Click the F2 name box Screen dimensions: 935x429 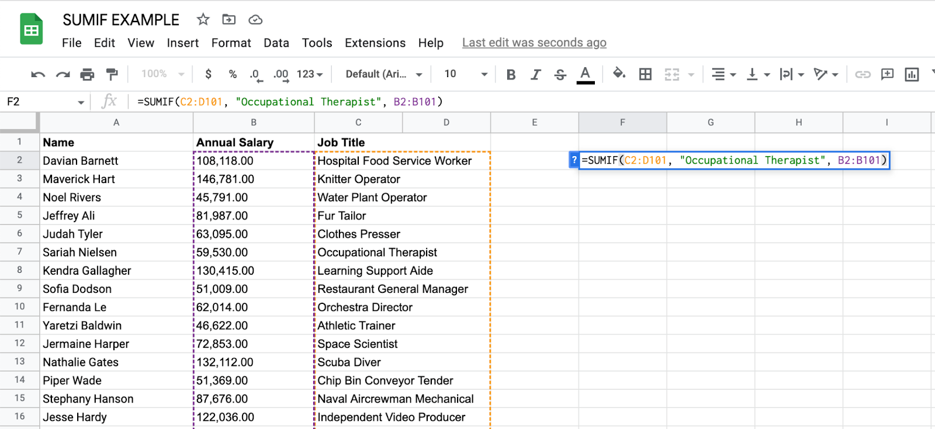point(45,102)
